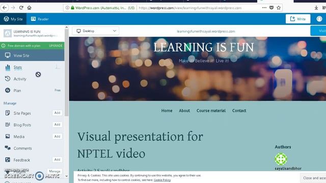Open the Reader tab
The width and height of the screenshot is (326, 183).
(40, 19)
